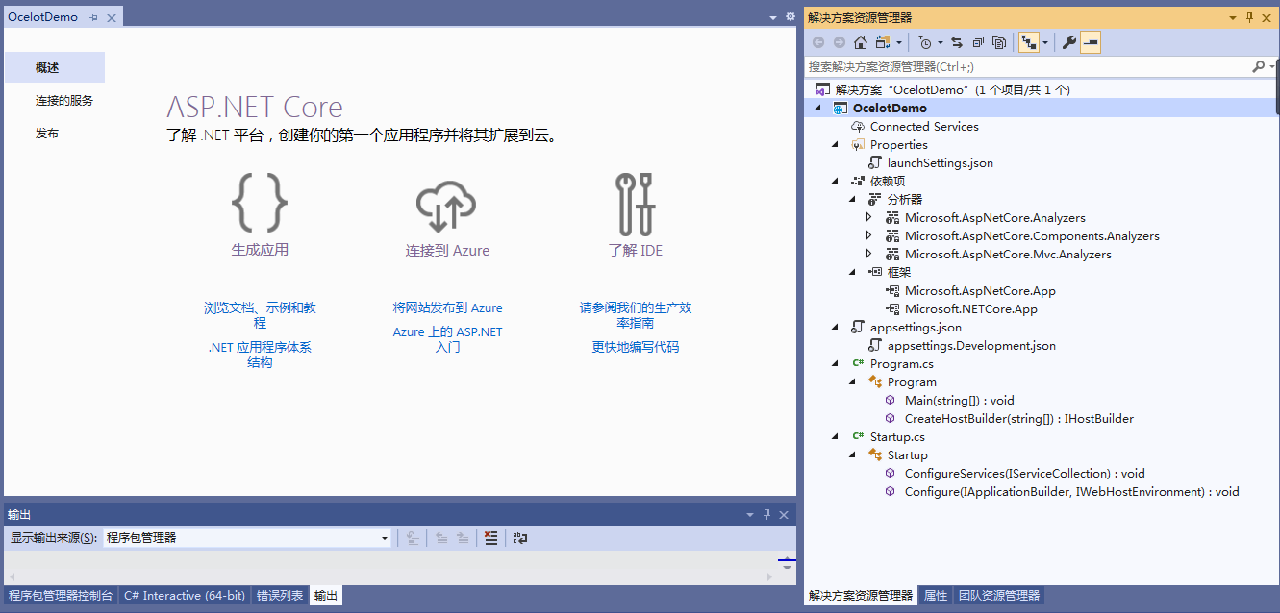Toggle the preview selected items button
Screen dimensions: 1280x613
click(1091, 42)
